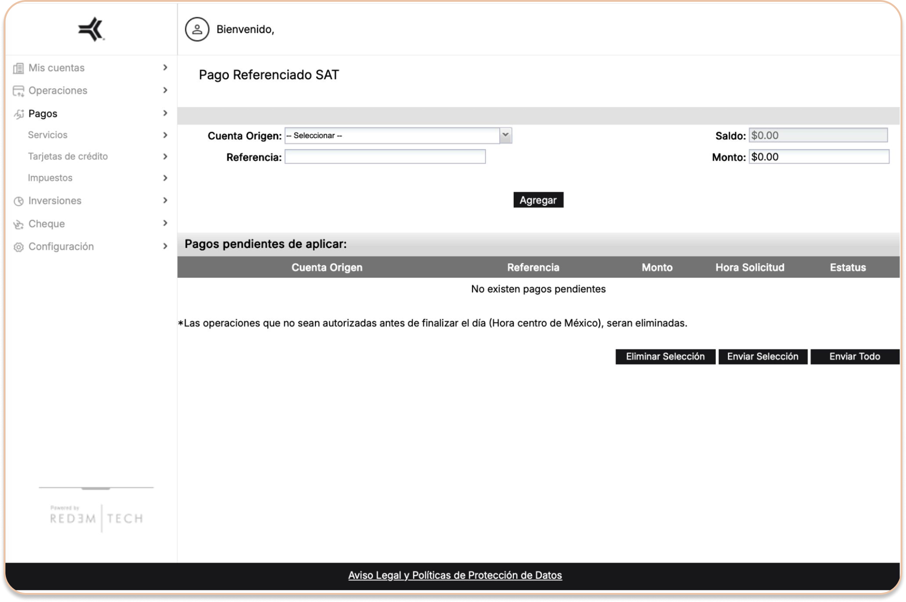This screenshot has height=602, width=906.
Task: Expand the Impuestos submenu chevron
Action: tap(165, 178)
